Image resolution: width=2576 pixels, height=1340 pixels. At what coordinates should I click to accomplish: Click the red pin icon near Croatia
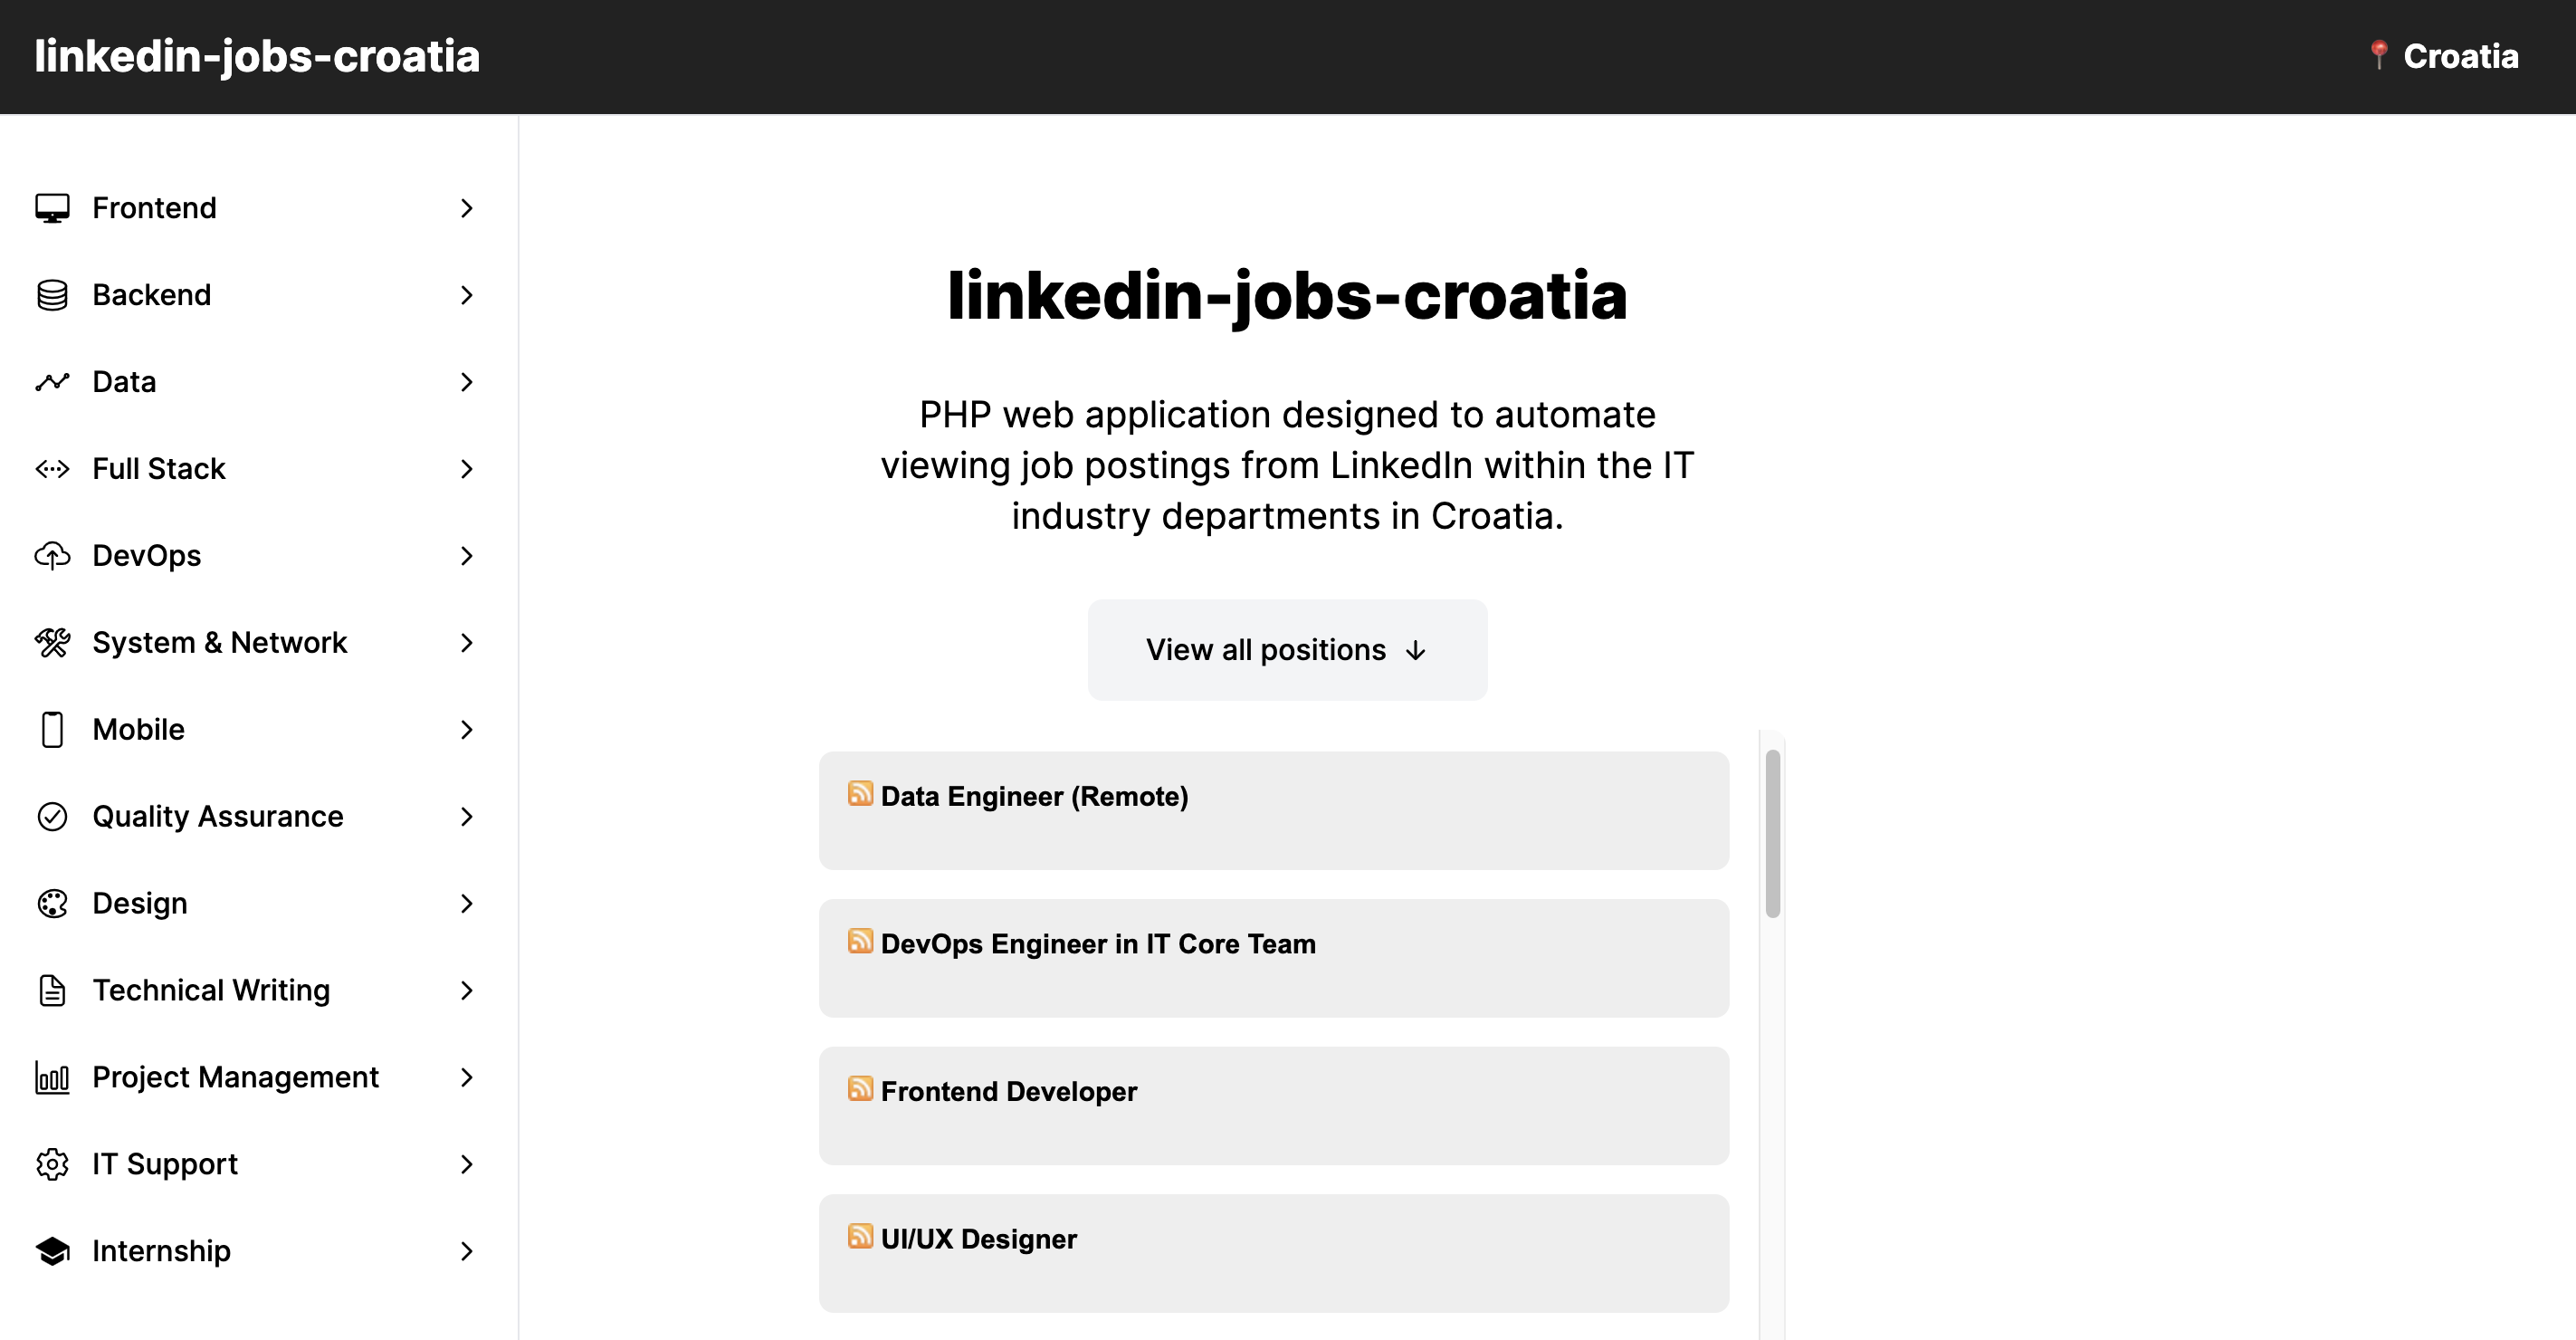2378,55
